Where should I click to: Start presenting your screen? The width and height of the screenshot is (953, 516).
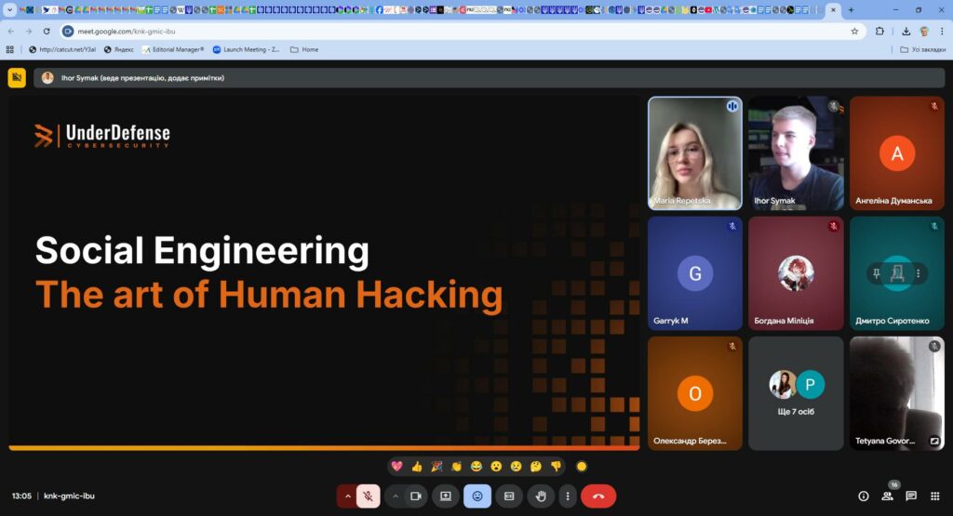click(x=445, y=496)
